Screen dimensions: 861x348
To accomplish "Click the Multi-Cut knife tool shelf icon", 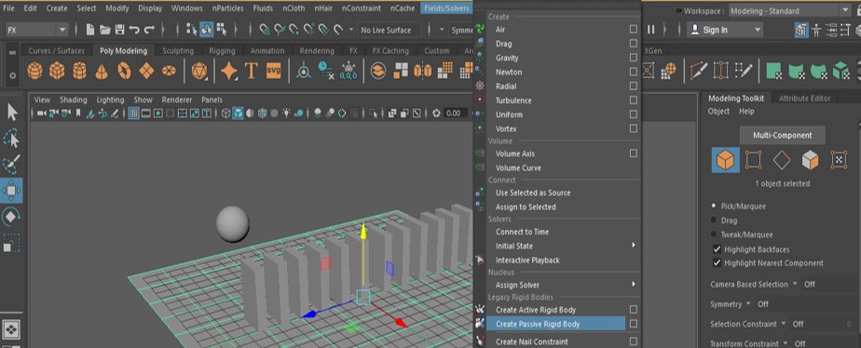I will coord(699,70).
